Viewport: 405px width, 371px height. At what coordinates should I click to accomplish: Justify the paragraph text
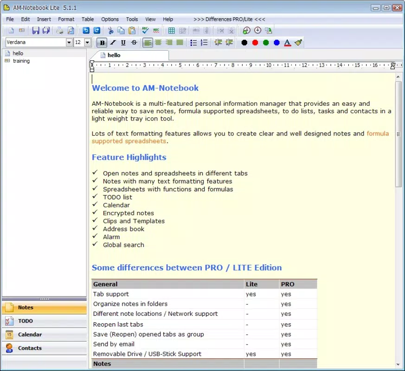(x=180, y=43)
